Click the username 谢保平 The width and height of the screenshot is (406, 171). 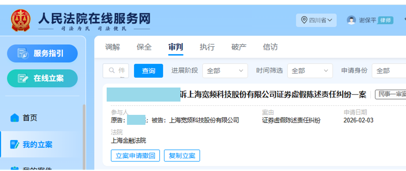367,20
